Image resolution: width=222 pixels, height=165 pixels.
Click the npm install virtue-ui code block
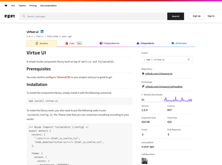point(79,101)
